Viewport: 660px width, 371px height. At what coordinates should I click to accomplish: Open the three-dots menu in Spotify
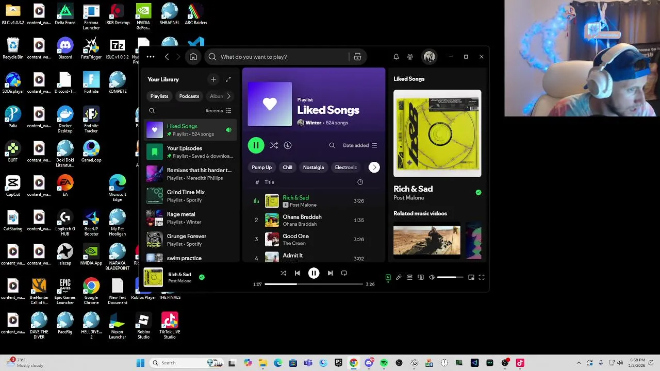150,57
